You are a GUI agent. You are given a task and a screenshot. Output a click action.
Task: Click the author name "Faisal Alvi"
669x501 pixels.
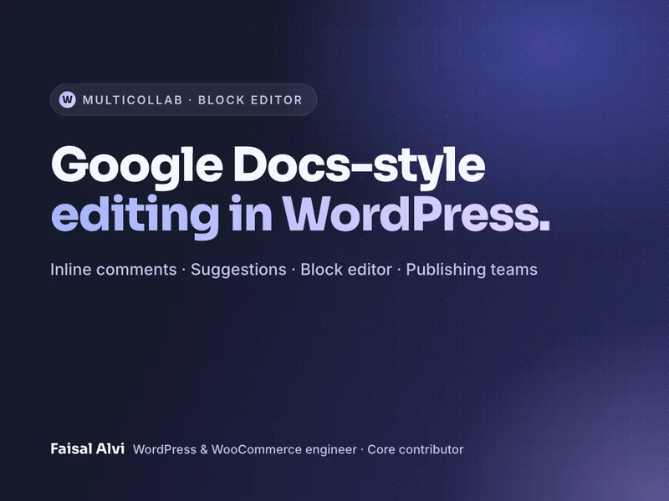[x=88, y=448]
